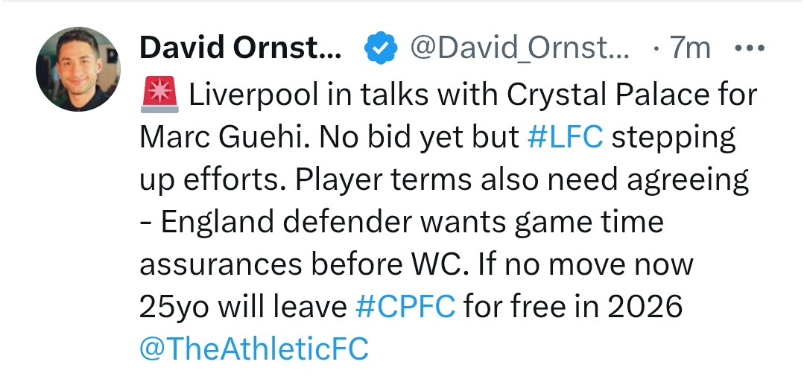Click the @David_Ornst... username handle
This screenshot has width=804, height=379.
pyautogui.click(x=519, y=49)
